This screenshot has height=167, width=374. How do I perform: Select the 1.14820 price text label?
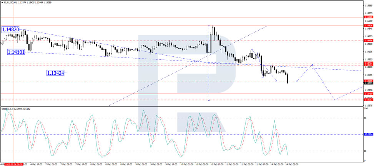(x=10, y=29)
